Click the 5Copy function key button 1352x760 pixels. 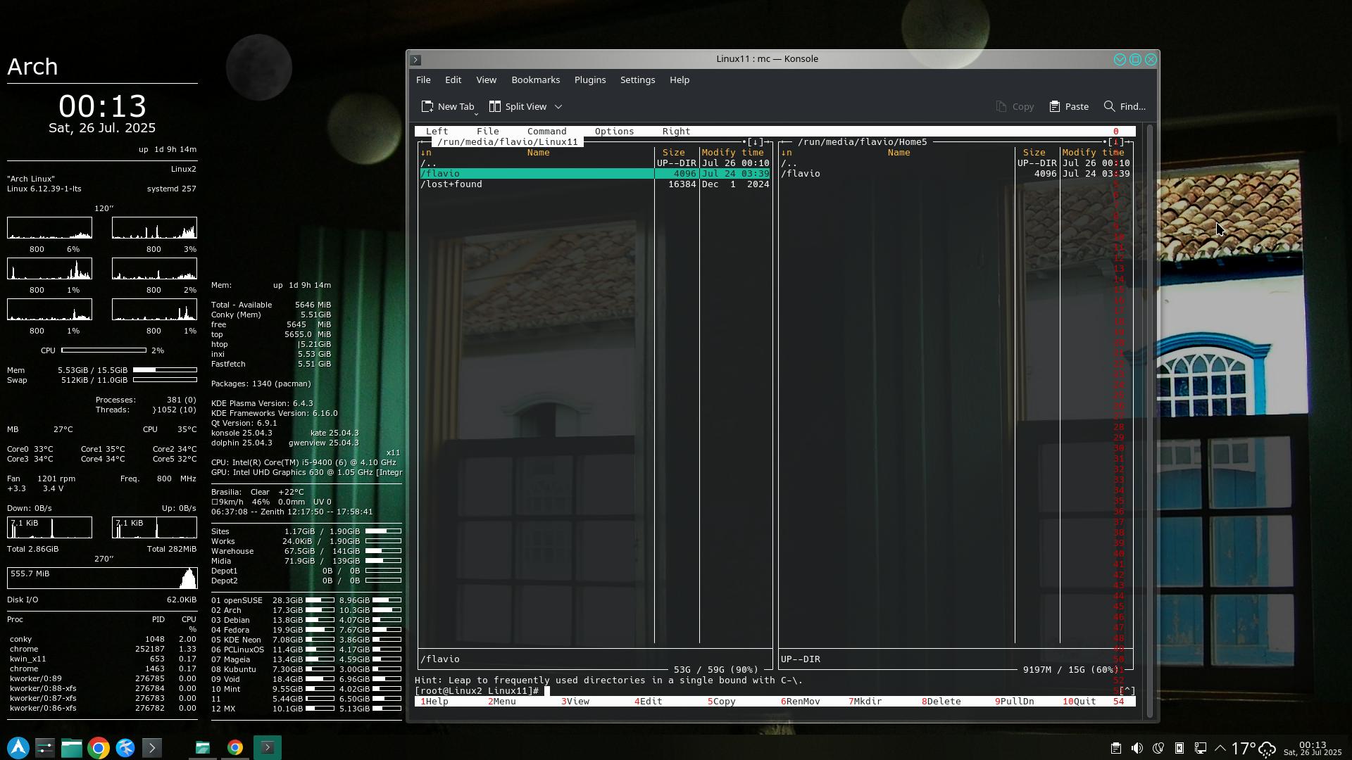click(722, 702)
